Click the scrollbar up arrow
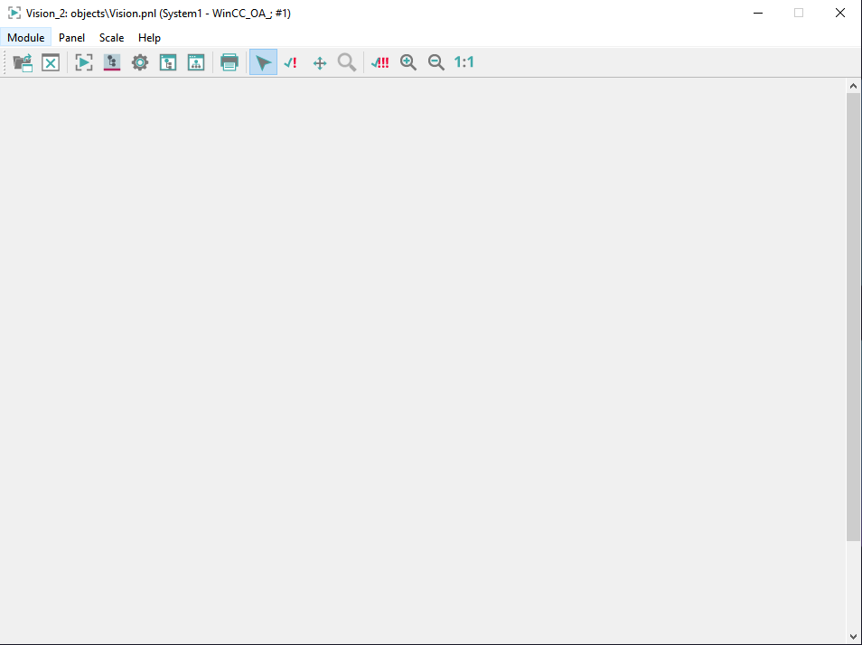This screenshot has width=862, height=645. tap(853, 86)
